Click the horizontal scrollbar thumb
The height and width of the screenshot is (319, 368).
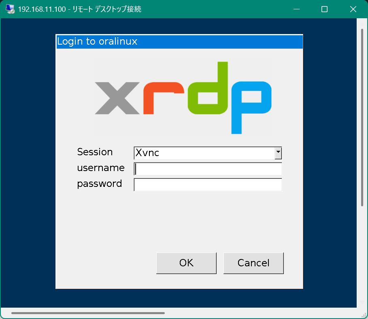[88, 313]
